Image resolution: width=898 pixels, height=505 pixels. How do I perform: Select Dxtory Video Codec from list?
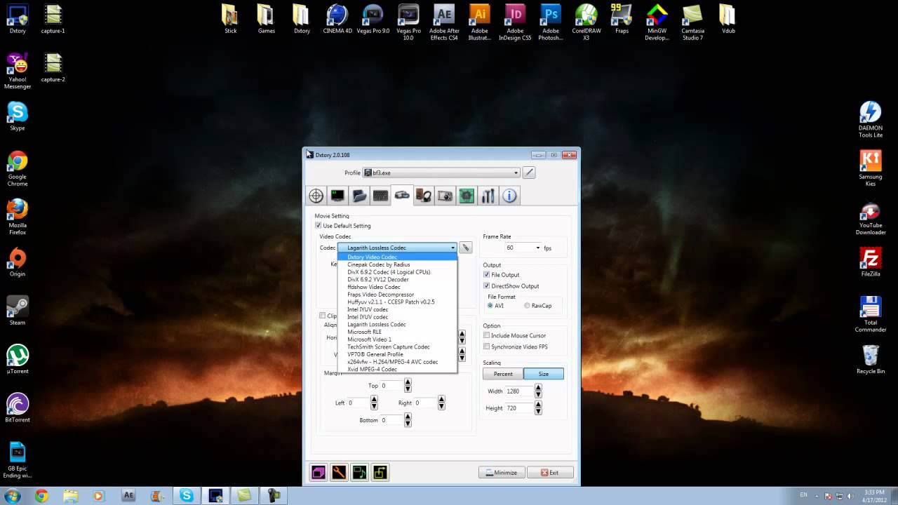click(x=397, y=257)
